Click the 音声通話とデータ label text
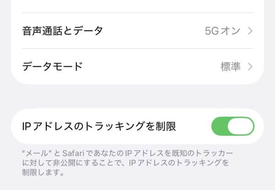Viewport: 275px width, 190px height. [62, 31]
